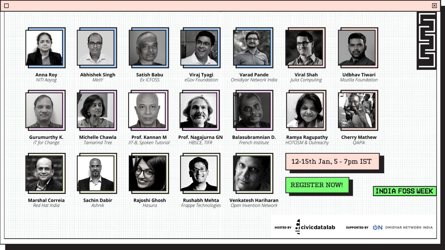Click the name text 'Michelle Chawla'
The width and height of the screenshot is (445, 250).
coord(98,137)
